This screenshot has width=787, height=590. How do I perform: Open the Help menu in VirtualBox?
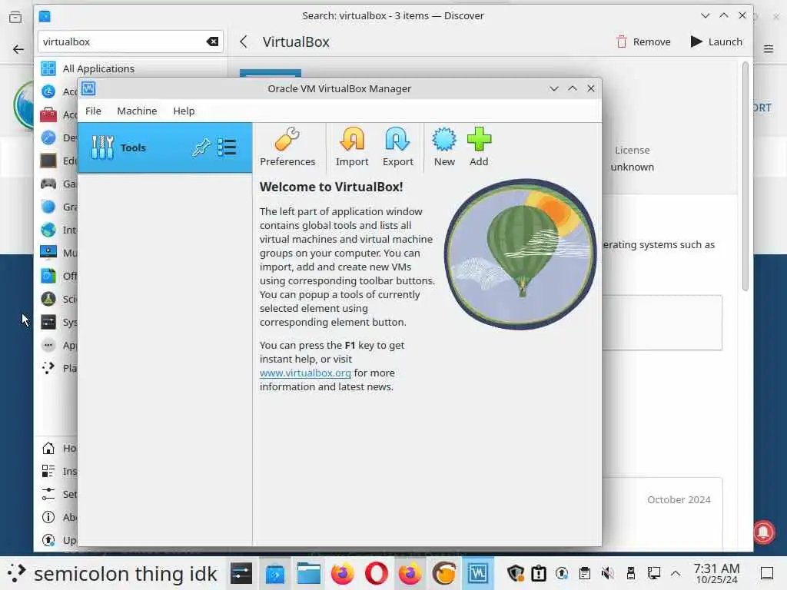(x=184, y=111)
